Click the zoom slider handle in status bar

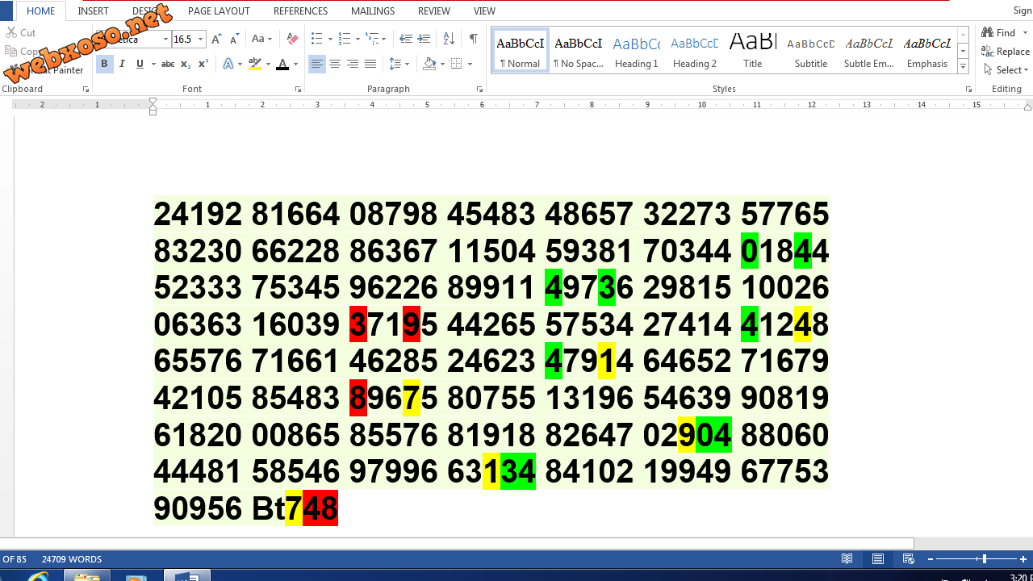(983, 559)
